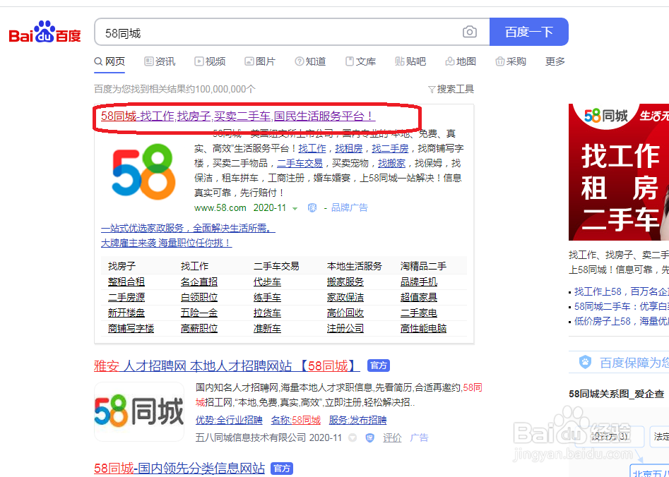Open the 整租合租 link
Screen dimensions: 669x477
[x=126, y=282]
